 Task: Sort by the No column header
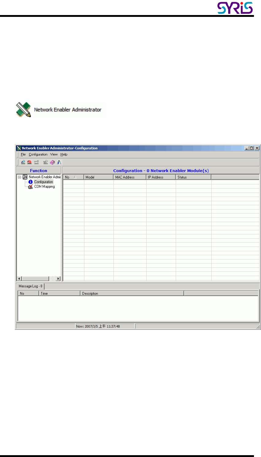tap(73, 177)
